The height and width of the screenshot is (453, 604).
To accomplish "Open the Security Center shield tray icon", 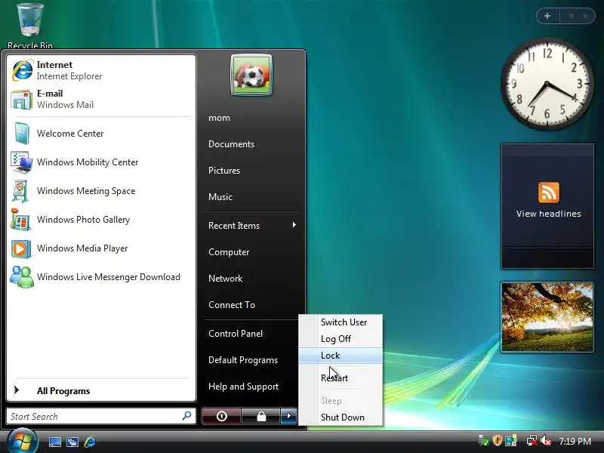I will pos(498,441).
